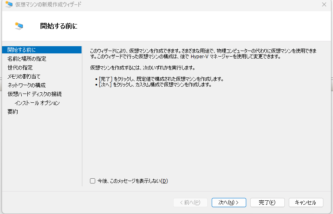
Task: Select the インストール オプション sub-step
Action: pos(37,103)
